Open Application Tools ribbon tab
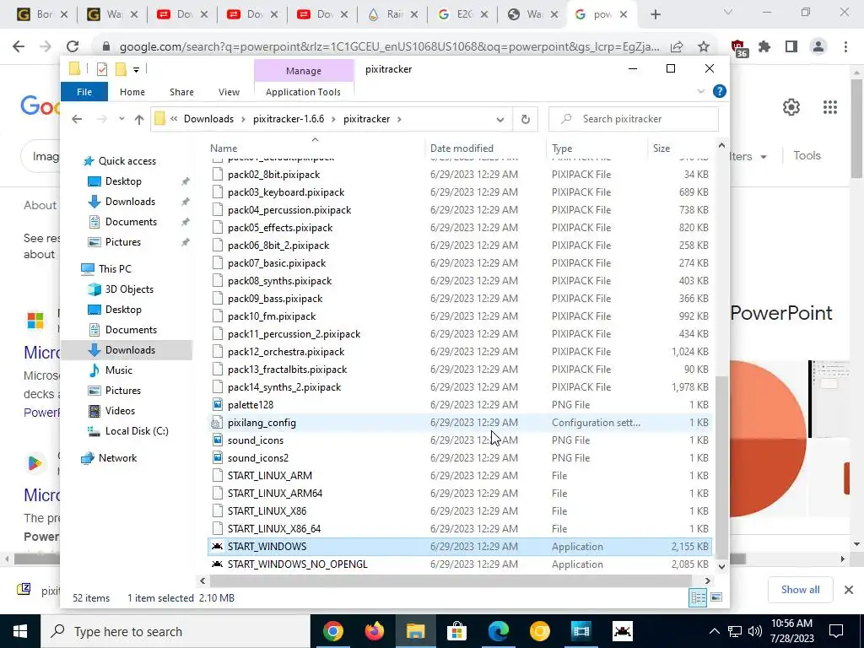The height and width of the screenshot is (648, 864). tap(303, 92)
